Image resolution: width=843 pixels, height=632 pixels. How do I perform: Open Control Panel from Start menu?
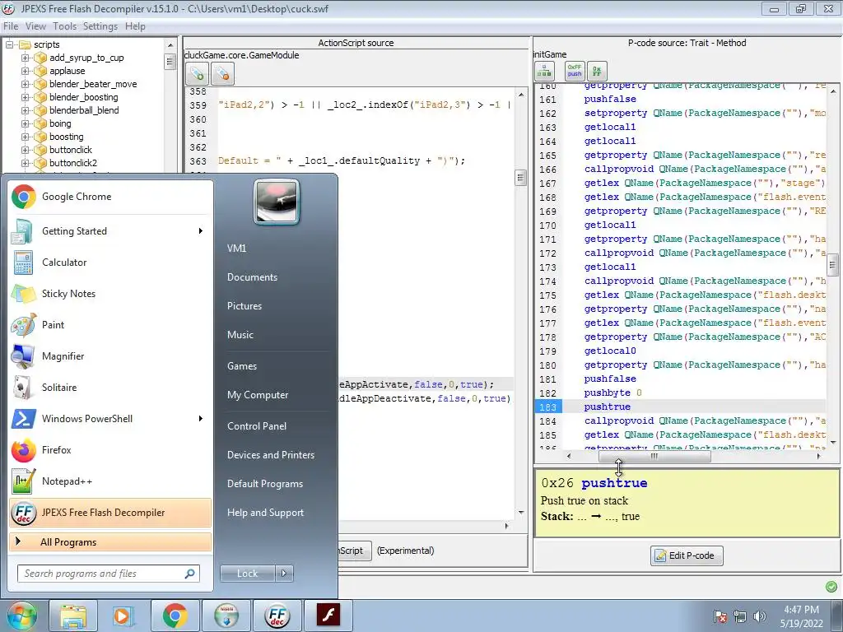click(x=257, y=426)
